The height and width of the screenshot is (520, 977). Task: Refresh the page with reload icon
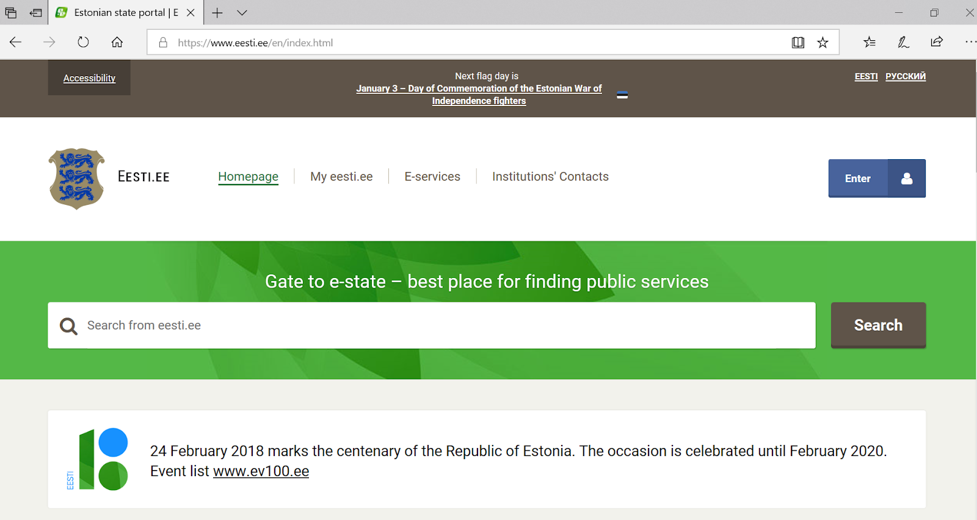pyautogui.click(x=83, y=42)
